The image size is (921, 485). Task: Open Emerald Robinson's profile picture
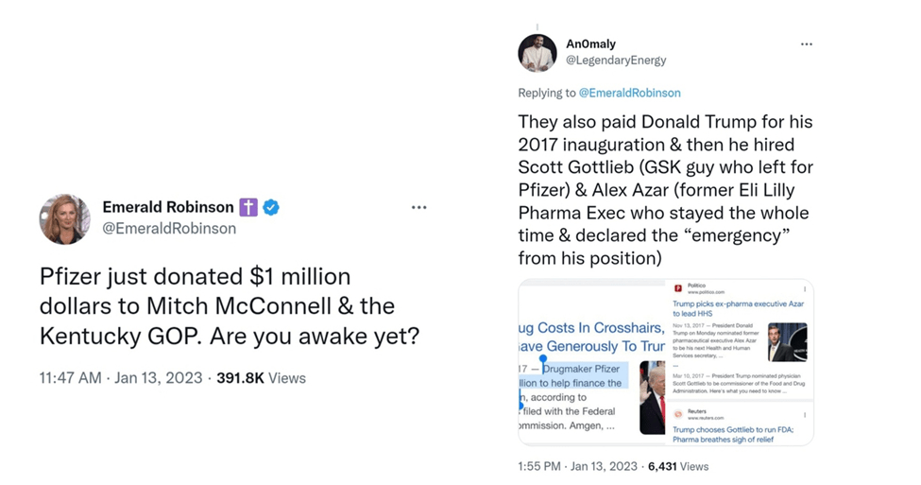coord(64,218)
